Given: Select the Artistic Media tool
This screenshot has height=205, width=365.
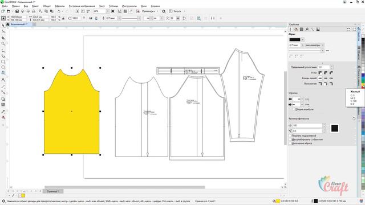Looking at the screenshot, I should point(3,56).
